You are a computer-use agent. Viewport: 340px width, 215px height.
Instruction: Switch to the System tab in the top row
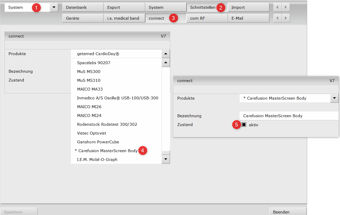pyautogui.click(x=166, y=8)
